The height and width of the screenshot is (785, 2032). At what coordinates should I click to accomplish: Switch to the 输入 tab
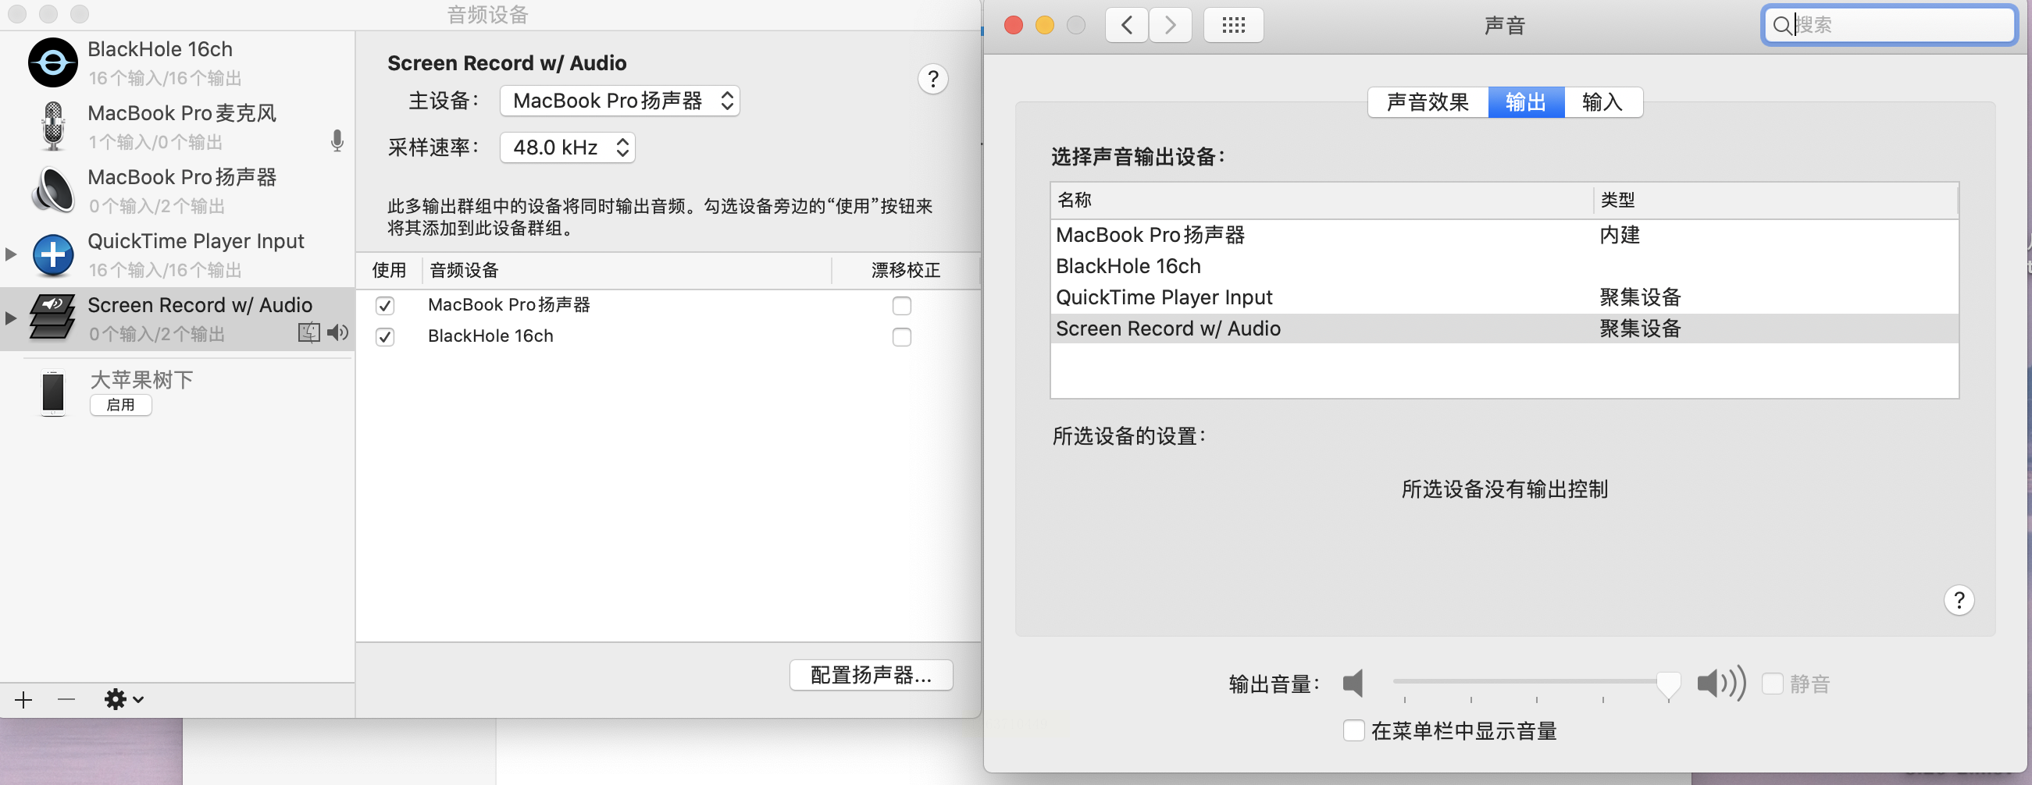[x=1603, y=102]
